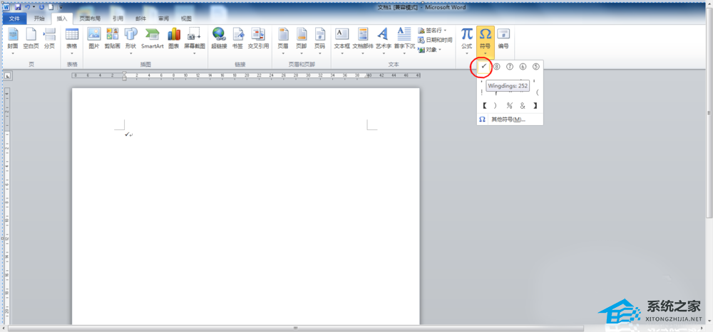713x332 pixels.
Task: Open SmartArt graphic insert tool
Action: click(x=153, y=40)
